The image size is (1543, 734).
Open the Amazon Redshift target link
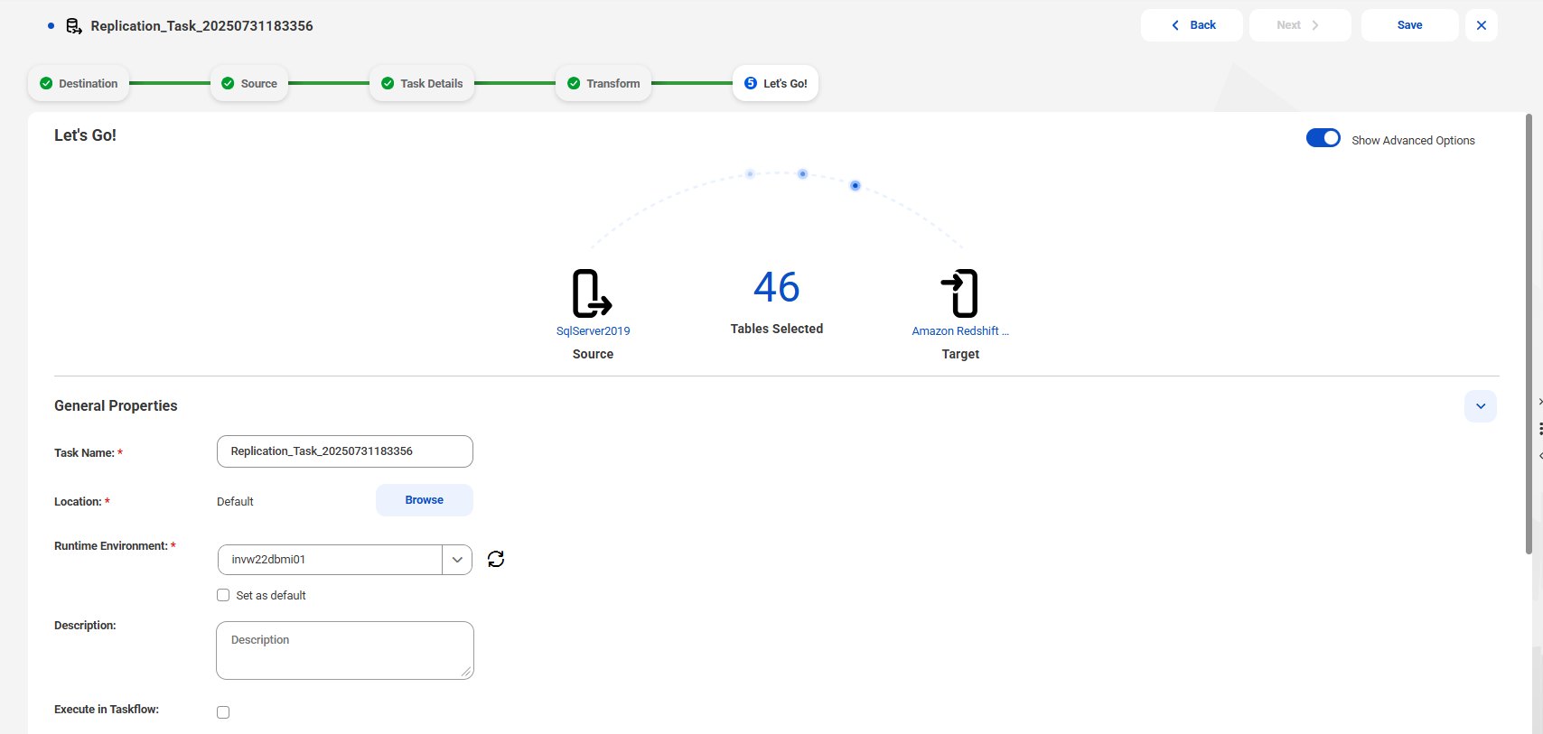960,331
